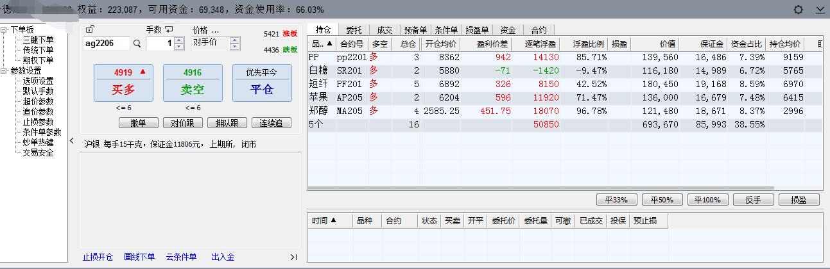
Task: Click the 损盈 button below positions table
Action: 799,200
